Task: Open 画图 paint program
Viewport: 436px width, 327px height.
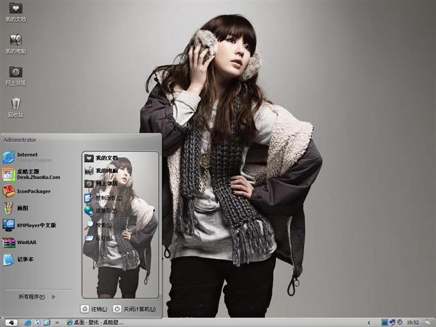Action: click(15, 208)
